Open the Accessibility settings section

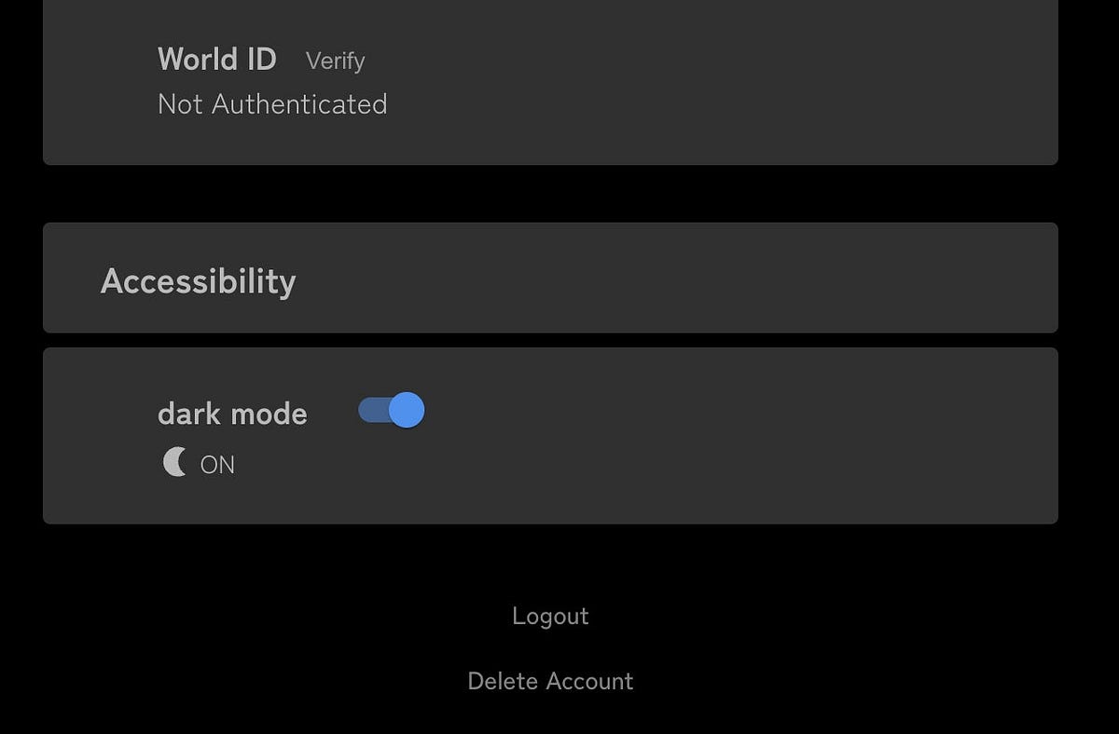[198, 279]
